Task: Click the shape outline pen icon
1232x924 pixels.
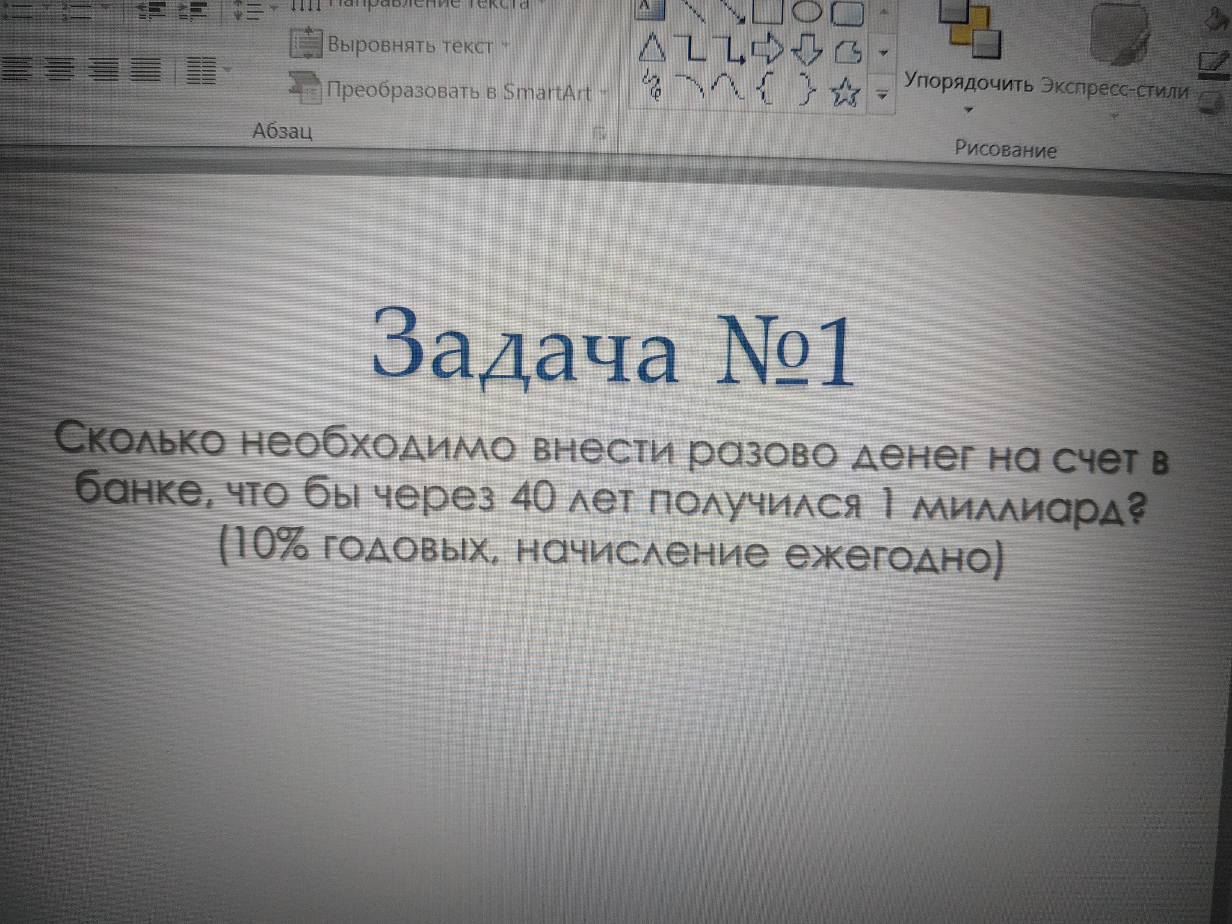Action: (x=1214, y=64)
